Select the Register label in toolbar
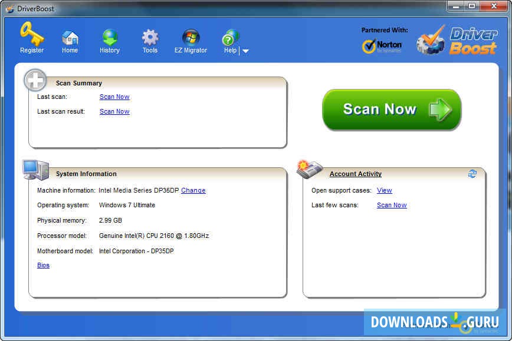Viewport: 512px width, 341px height. point(32,50)
